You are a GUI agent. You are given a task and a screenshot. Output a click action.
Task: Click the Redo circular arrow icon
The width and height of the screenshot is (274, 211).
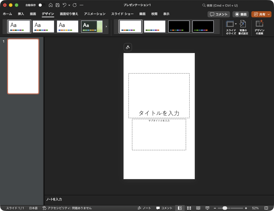click(75, 5)
